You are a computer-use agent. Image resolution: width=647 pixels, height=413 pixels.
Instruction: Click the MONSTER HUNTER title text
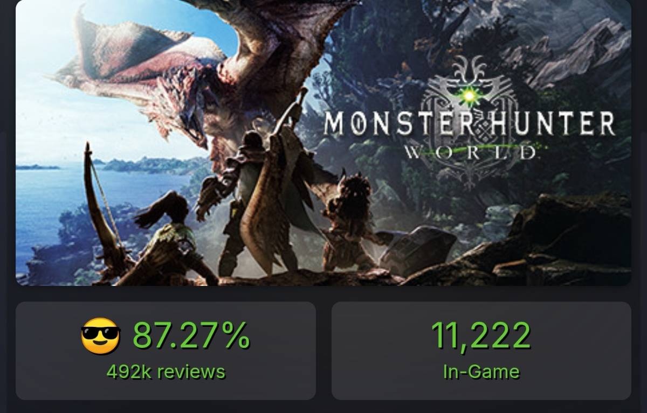469,124
